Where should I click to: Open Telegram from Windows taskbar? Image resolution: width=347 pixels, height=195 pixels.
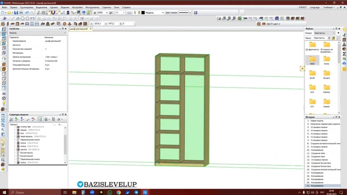click(x=136, y=192)
